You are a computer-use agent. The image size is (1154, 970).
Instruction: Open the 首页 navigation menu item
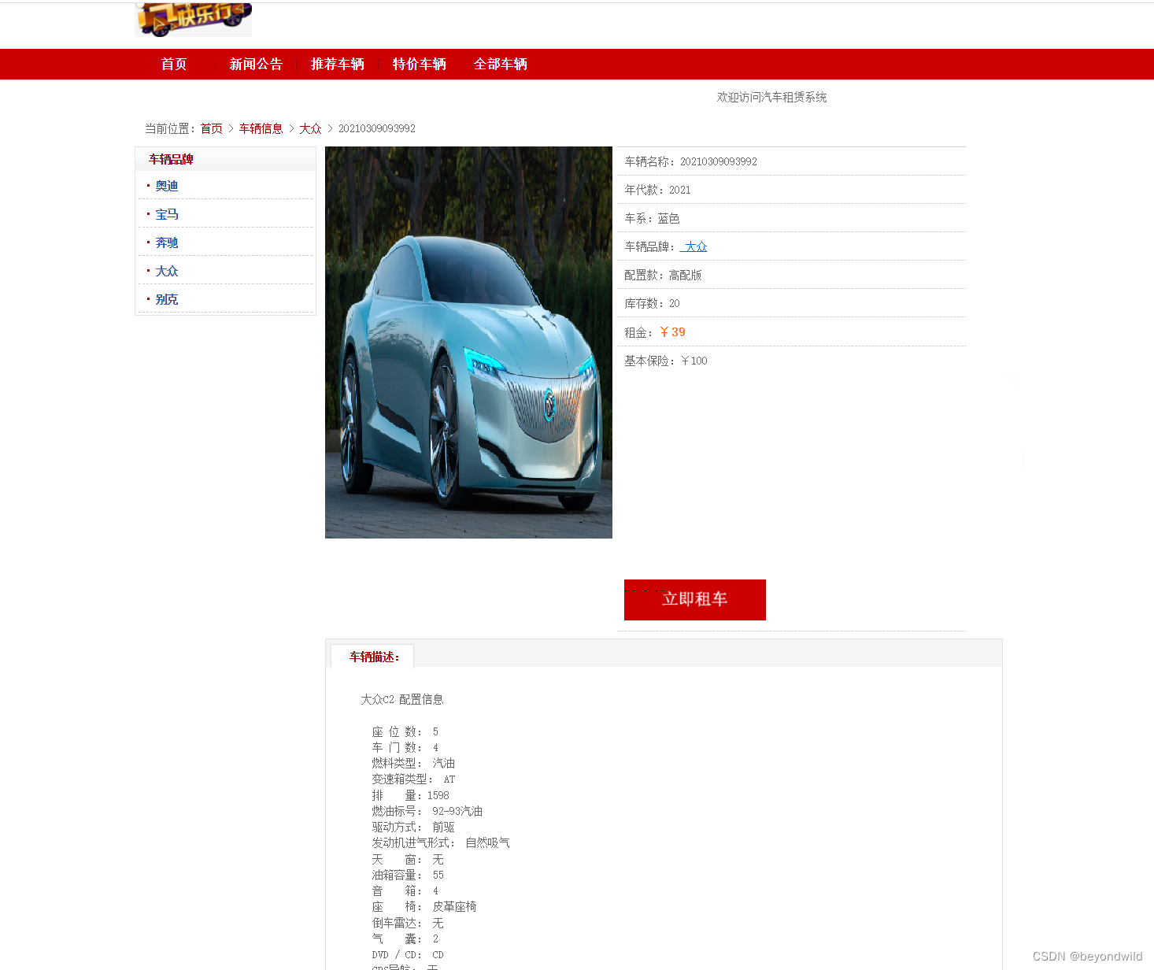click(x=174, y=65)
